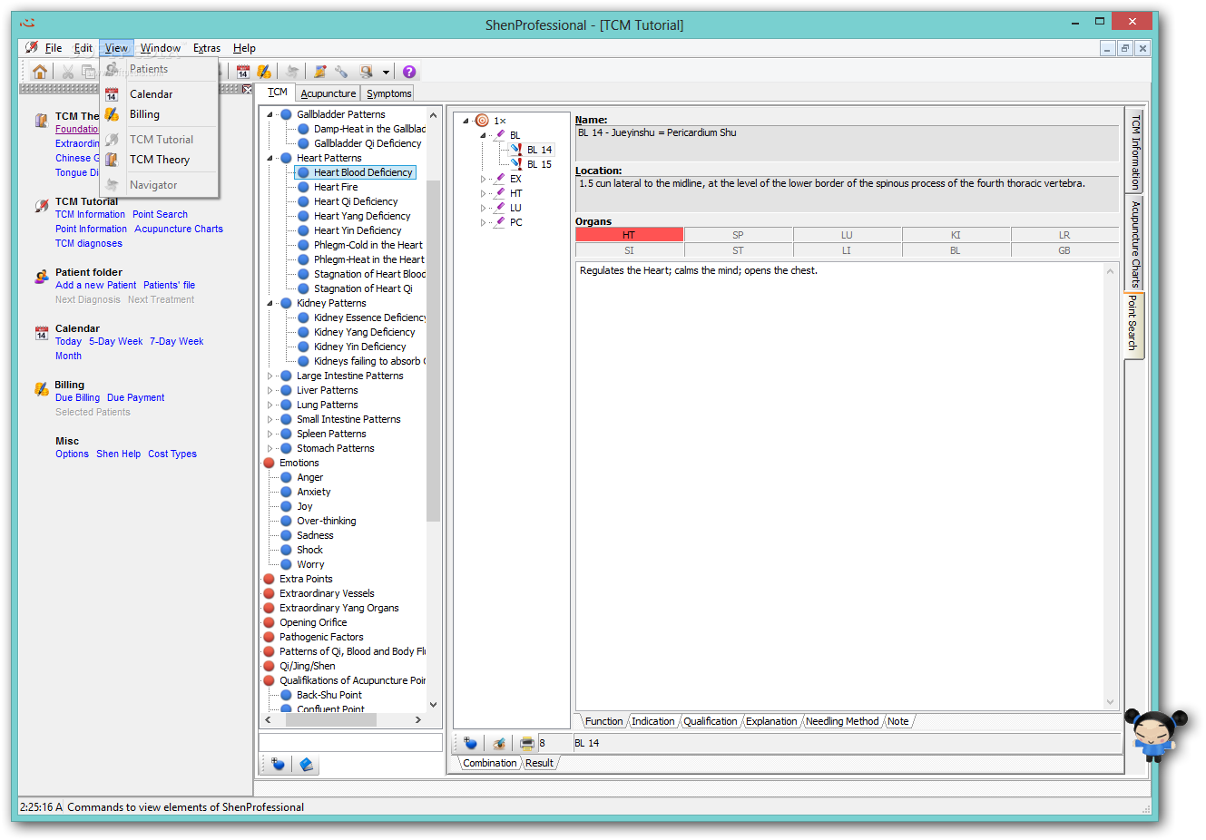Click the red HT organ cell
The width and height of the screenshot is (1206, 840).
pos(629,235)
